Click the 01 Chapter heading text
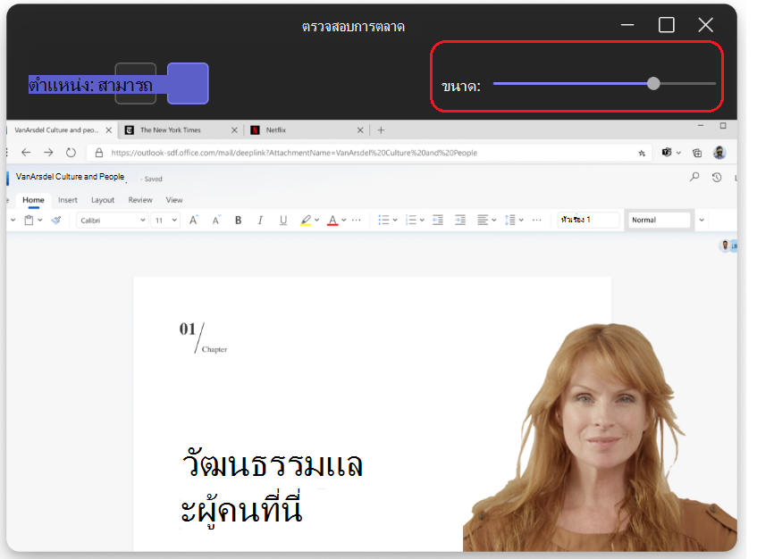Screen dimensions: 757x559 coord(203,338)
